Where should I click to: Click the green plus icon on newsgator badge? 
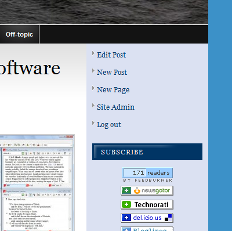click(126, 190)
